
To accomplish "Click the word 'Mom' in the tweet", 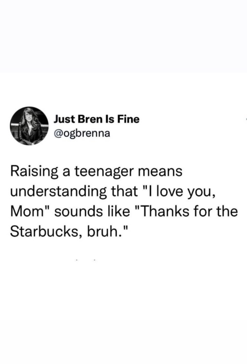I will coord(26,212).
